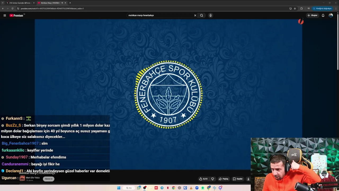The height and width of the screenshot is (191, 339).
Task: Clear the YouTube search box text
Action: click(x=195, y=15)
